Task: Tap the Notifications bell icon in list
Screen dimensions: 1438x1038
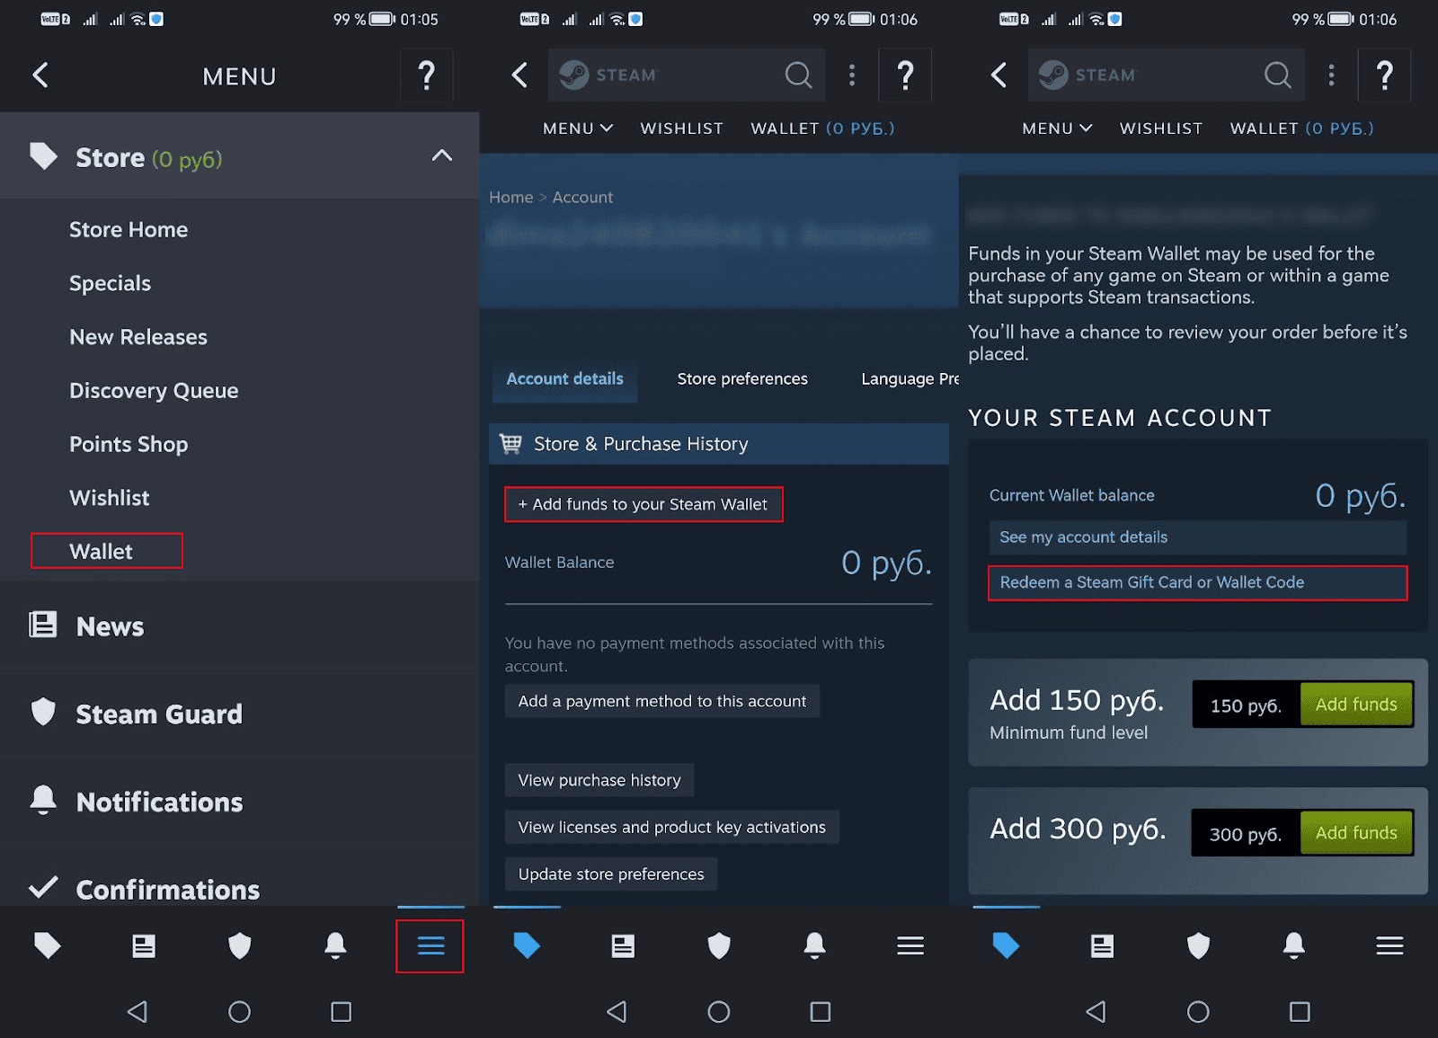Action: [x=43, y=799]
